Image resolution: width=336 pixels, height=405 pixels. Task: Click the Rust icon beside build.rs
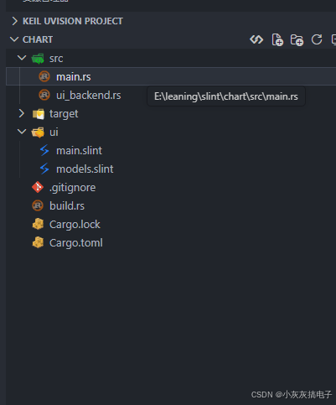click(38, 205)
